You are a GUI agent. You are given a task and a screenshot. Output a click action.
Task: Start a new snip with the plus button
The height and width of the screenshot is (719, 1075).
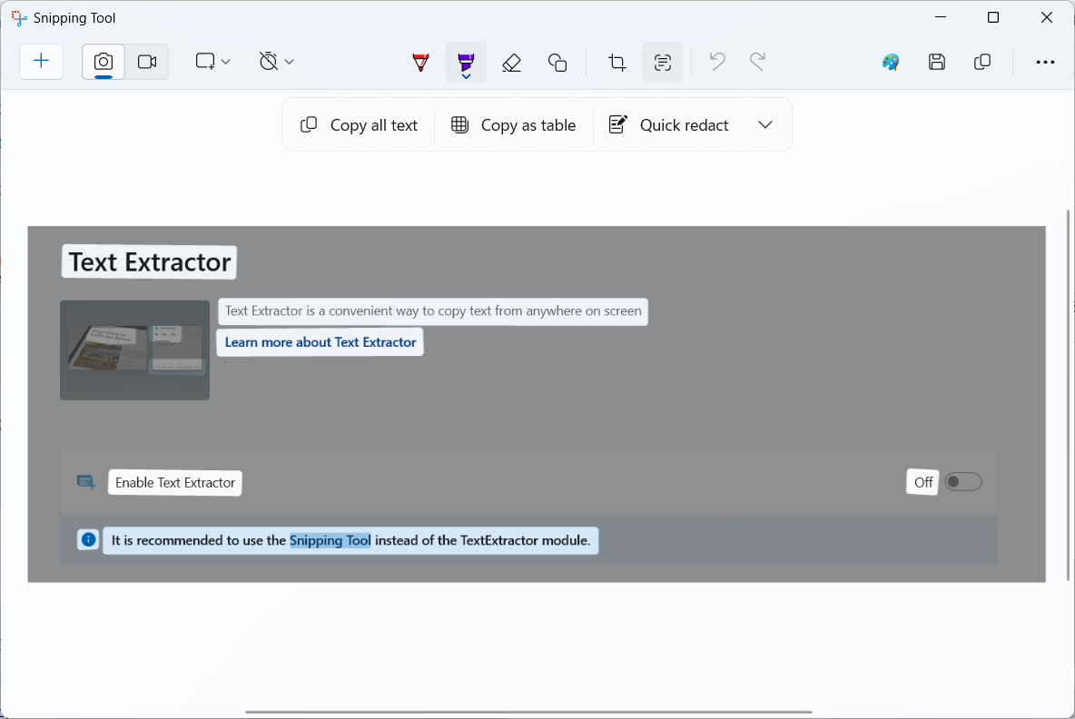click(x=41, y=62)
